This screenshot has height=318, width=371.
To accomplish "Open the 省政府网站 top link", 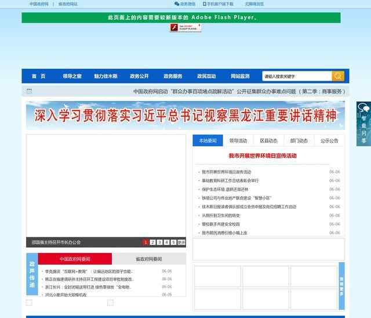I will pos(68,4).
